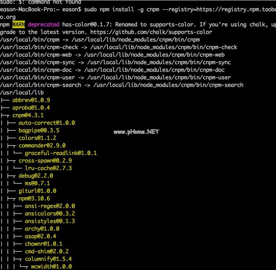The width and height of the screenshot is (276, 270).
Task: Click the debug@2.2.0 package line
Action: coord(36,176)
